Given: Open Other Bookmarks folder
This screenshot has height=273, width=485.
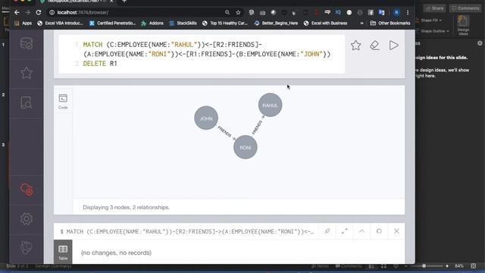Looking at the screenshot, I should [x=390, y=24].
